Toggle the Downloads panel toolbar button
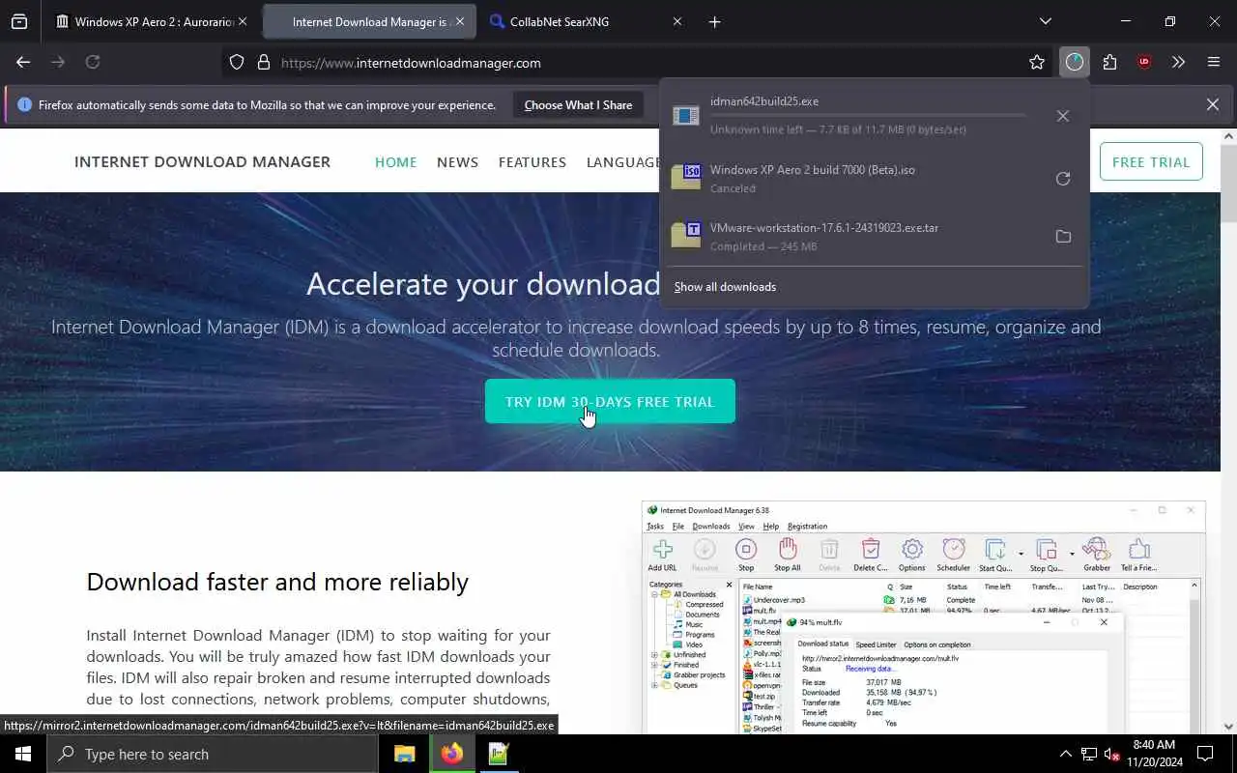Screen dimensions: 1237x773 pyautogui.click(x=1075, y=62)
